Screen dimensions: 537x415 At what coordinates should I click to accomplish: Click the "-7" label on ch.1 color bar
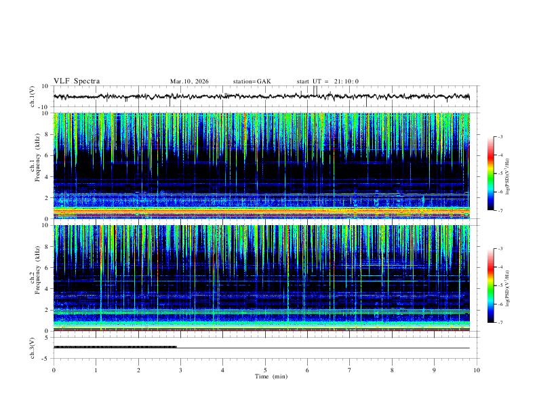coord(500,211)
